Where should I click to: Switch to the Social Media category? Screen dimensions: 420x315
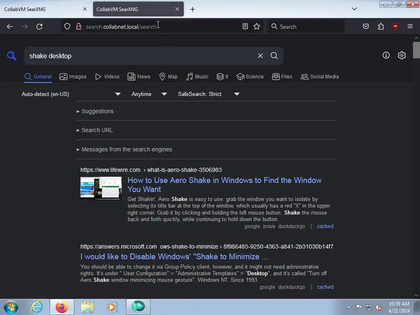[x=320, y=77]
